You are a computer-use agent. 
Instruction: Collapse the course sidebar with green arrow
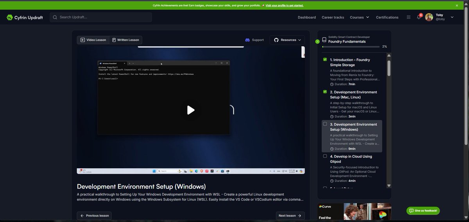[317, 41]
